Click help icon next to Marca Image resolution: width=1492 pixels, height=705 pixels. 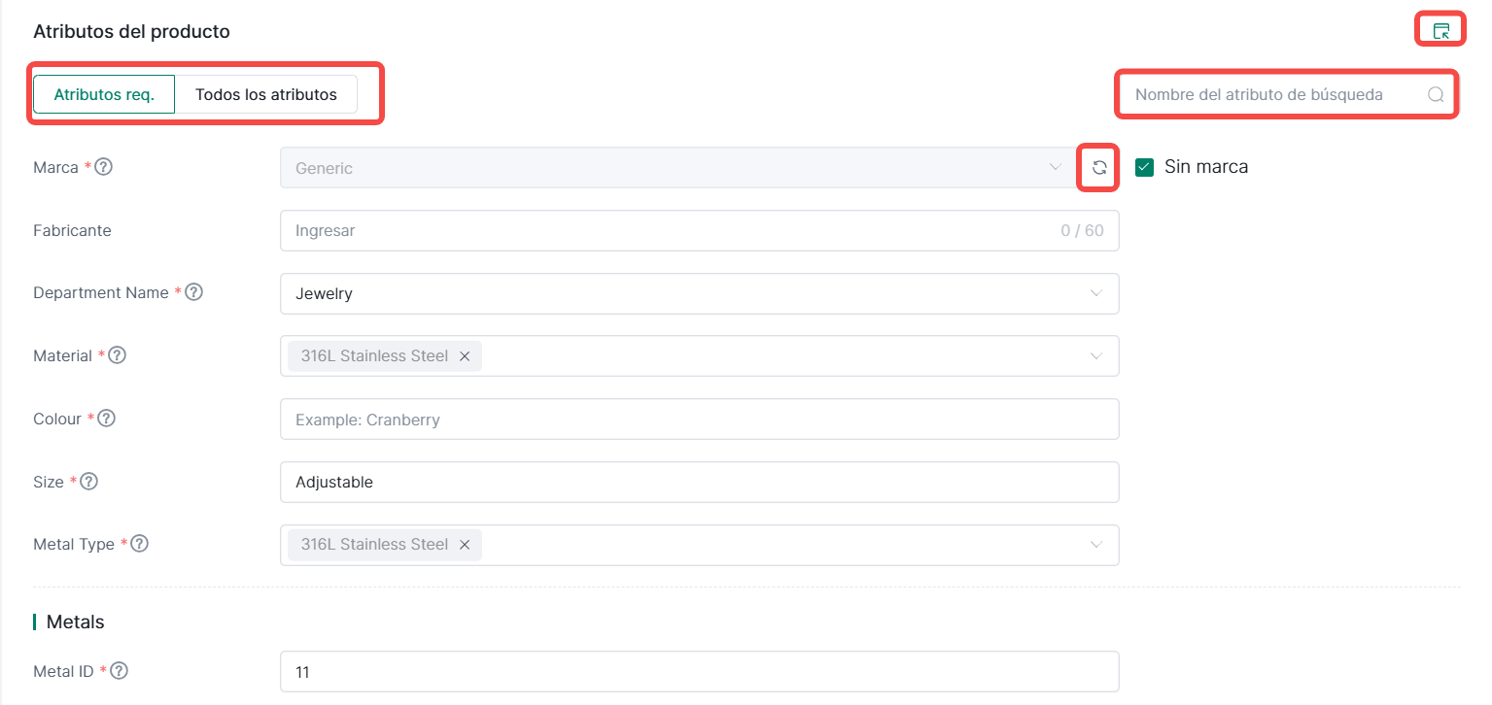point(104,167)
